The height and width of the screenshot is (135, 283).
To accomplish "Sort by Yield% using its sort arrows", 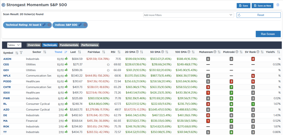I will coord(279,52).
